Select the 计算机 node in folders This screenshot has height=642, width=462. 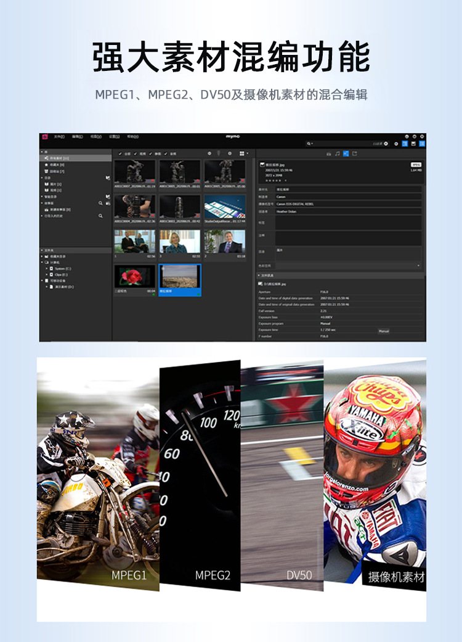[52, 263]
